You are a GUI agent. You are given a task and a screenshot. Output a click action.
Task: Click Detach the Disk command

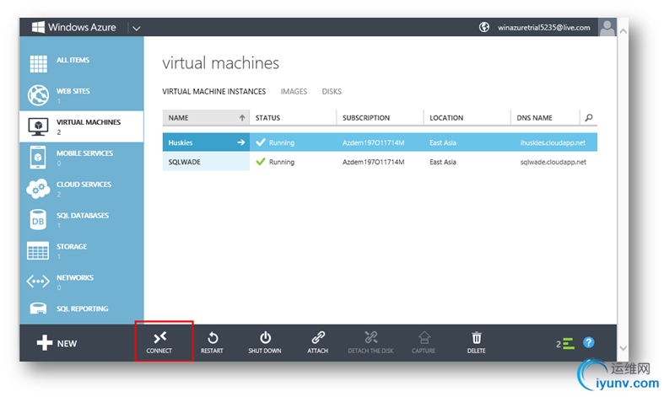point(370,342)
